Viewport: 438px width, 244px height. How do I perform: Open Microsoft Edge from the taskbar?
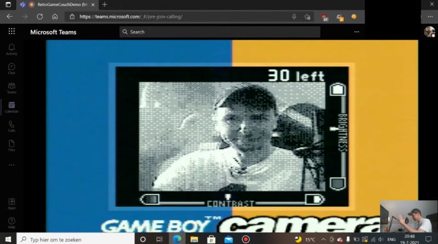point(177,239)
